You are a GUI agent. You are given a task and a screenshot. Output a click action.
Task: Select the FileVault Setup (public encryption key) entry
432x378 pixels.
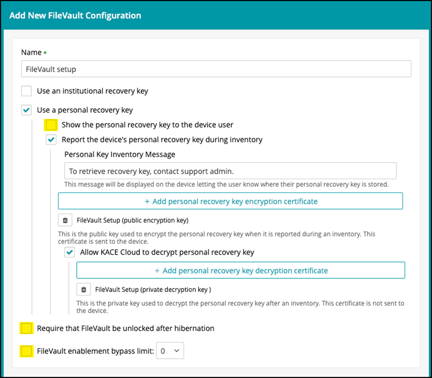[132, 220]
